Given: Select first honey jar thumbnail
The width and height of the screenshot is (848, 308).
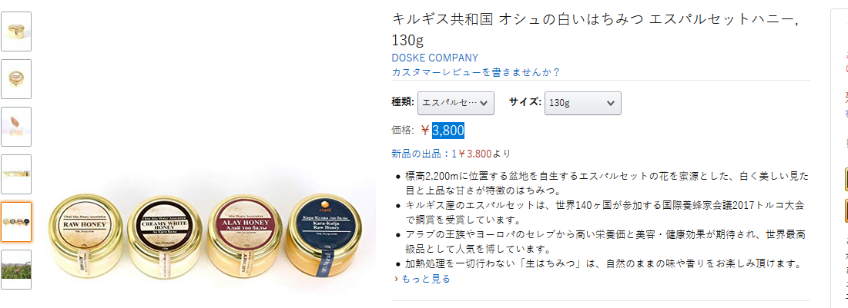Looking at the screenshot, I should tap(16, 31).
